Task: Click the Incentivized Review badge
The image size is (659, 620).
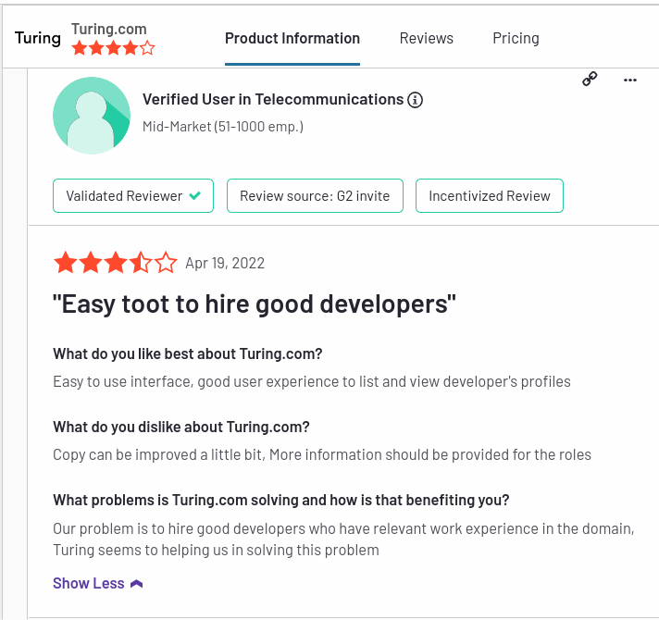Action: (490, 196)
